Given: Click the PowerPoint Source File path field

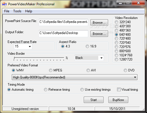Looking at the screenshot, I should pyautogui.click(x=63, y=22).
